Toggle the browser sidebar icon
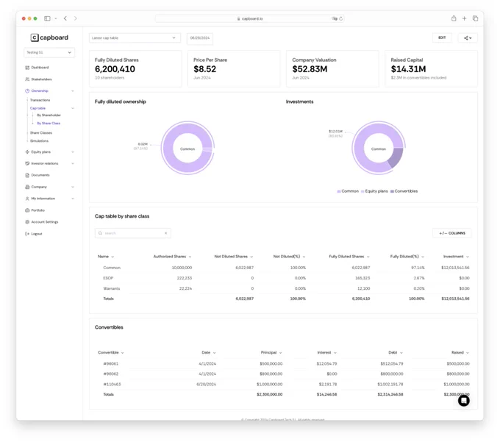 point(47,18)
